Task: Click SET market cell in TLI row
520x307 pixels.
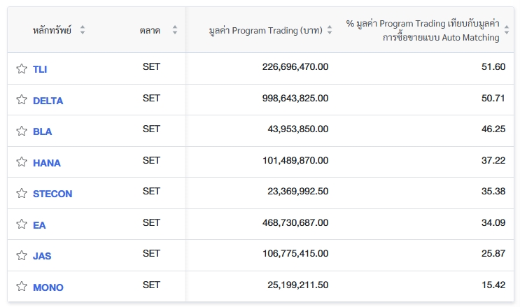Action: pos(151,66)
